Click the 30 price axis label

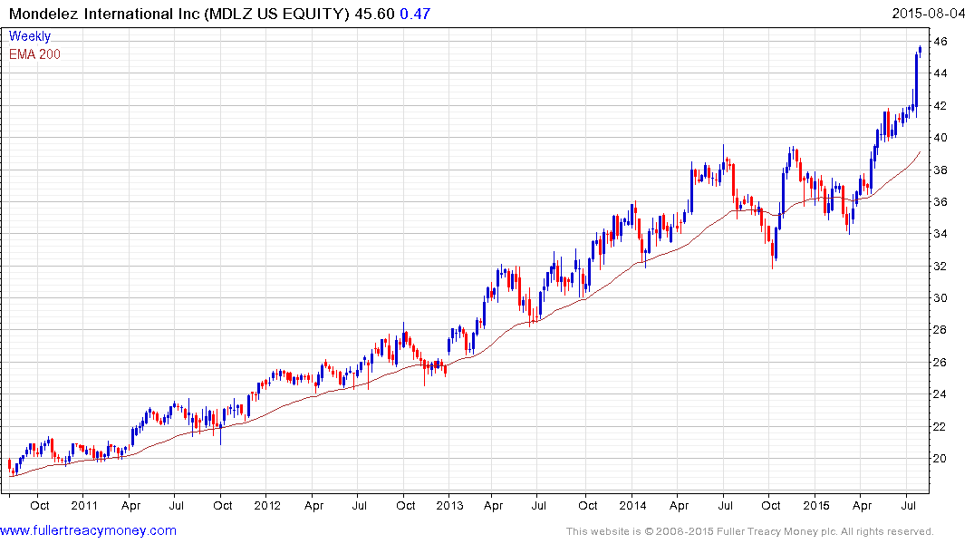[x=940, y=297]
